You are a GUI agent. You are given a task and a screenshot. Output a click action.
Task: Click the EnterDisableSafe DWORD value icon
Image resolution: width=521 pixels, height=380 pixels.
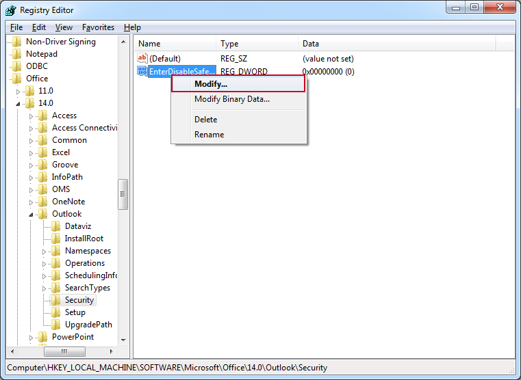(142, 71)
